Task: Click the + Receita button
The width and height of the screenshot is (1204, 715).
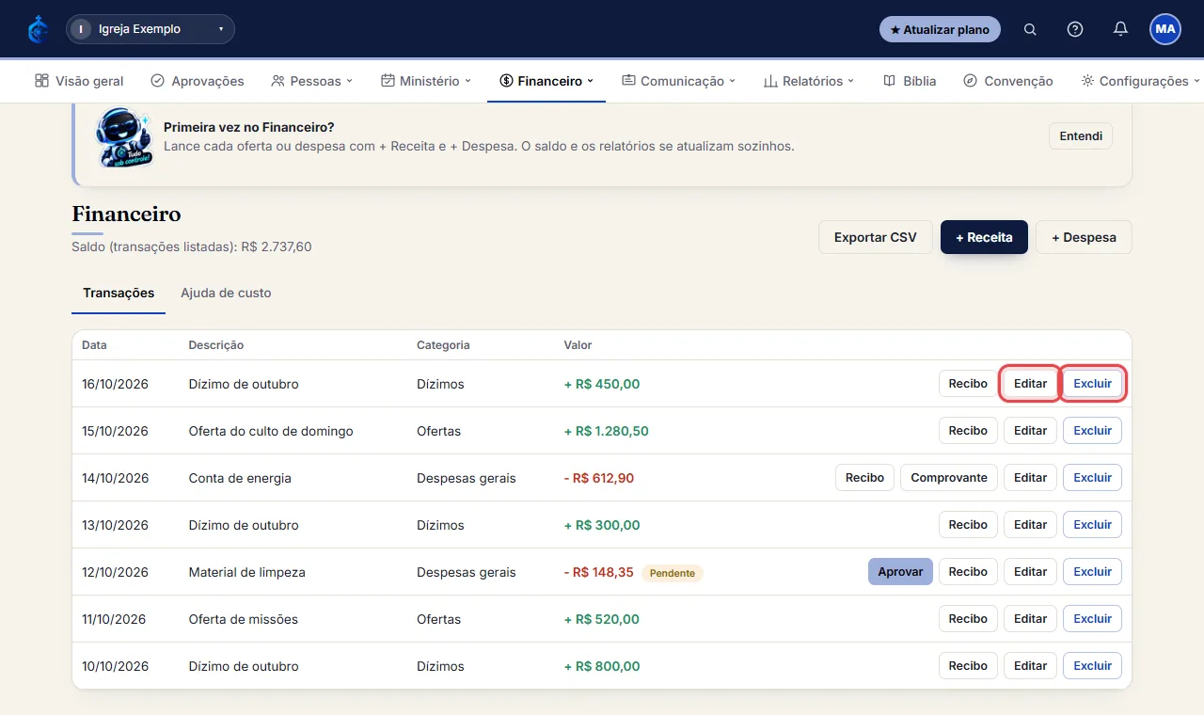Action: tap(984, 237)
